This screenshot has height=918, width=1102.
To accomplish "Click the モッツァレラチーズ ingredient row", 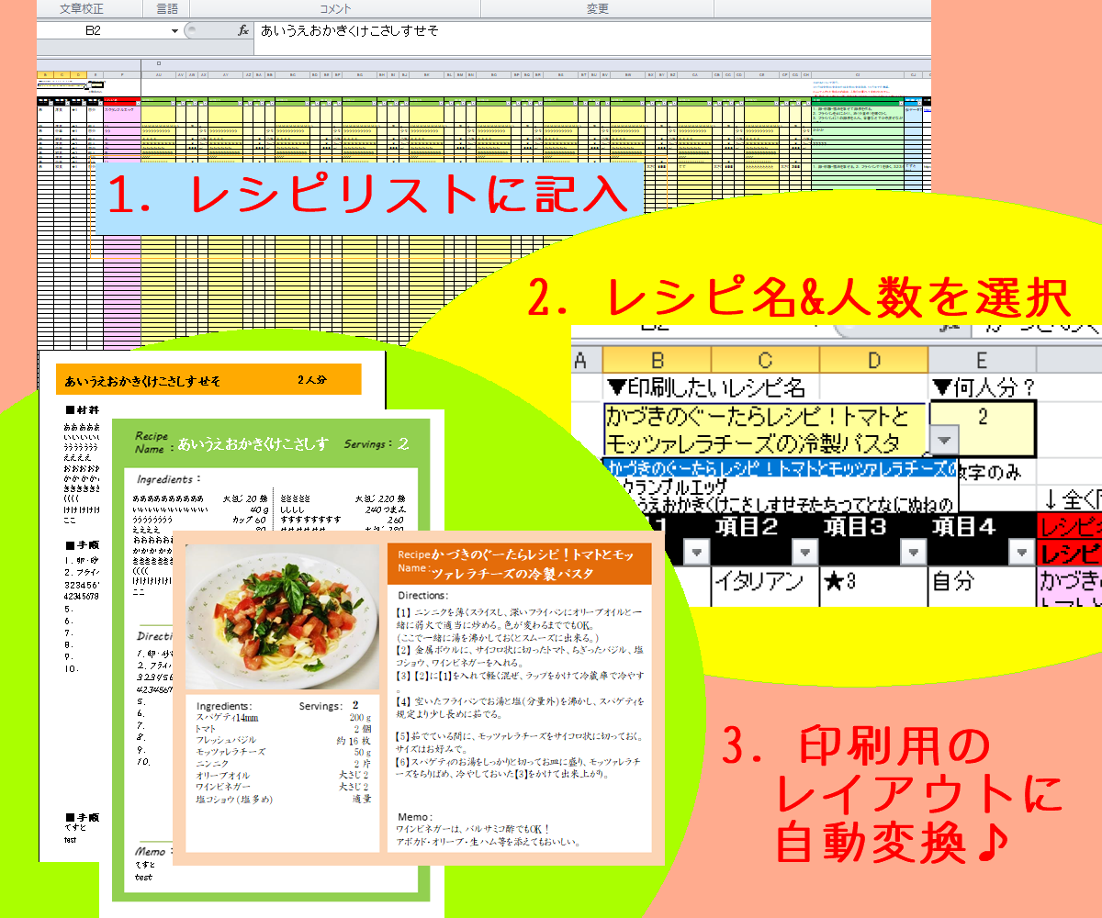I will click(283, 752).
